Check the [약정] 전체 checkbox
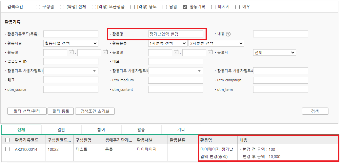 click(x=62, y=7)
